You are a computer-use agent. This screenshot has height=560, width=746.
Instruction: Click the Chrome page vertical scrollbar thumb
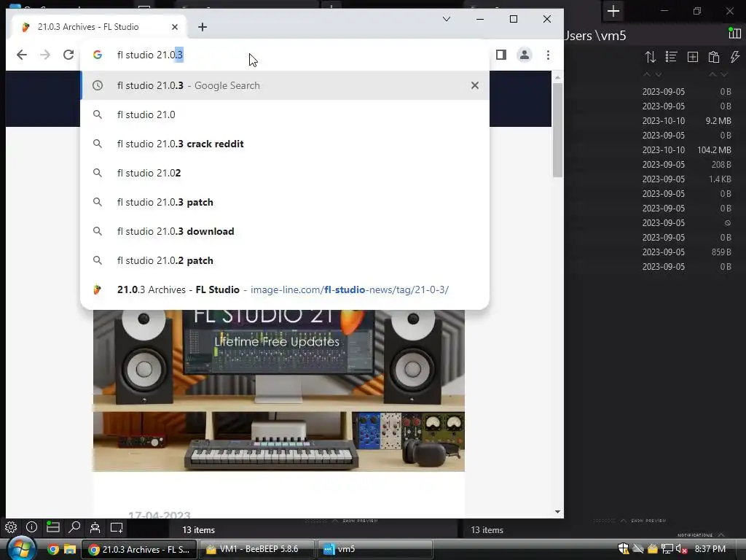[557, 130]
